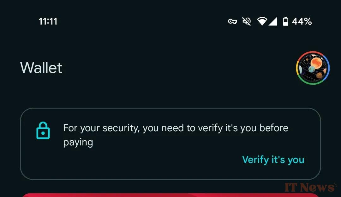The width and height of the screenshot is (341, 197).
Task: Open the account profile avatar
Action: 313,68
